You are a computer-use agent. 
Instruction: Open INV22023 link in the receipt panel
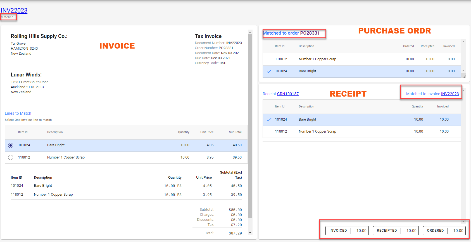[450, 94]
